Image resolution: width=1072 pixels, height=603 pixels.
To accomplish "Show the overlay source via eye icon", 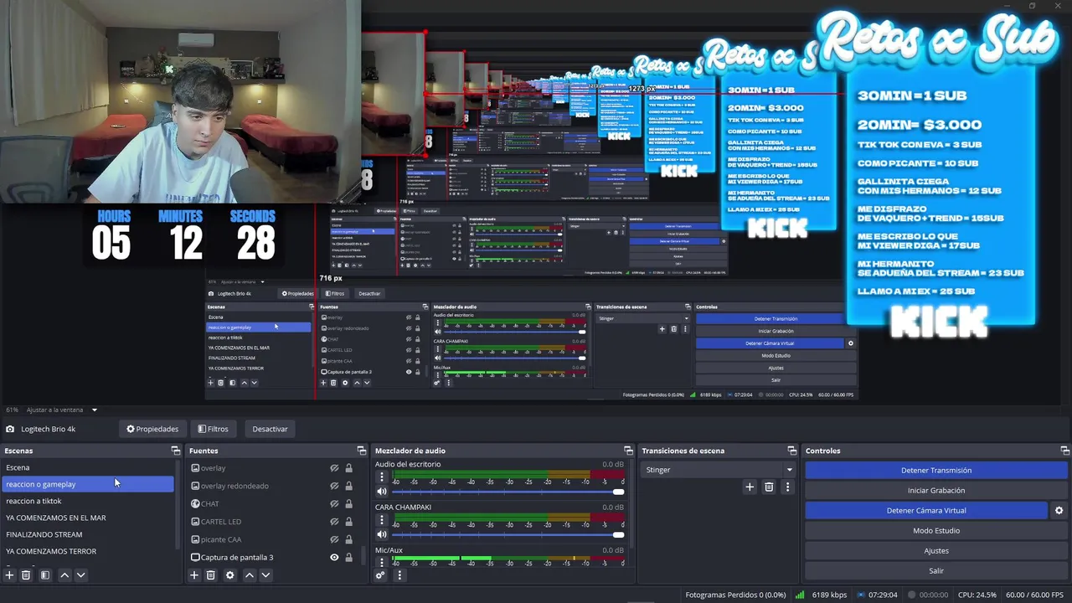I will [334, 468].
